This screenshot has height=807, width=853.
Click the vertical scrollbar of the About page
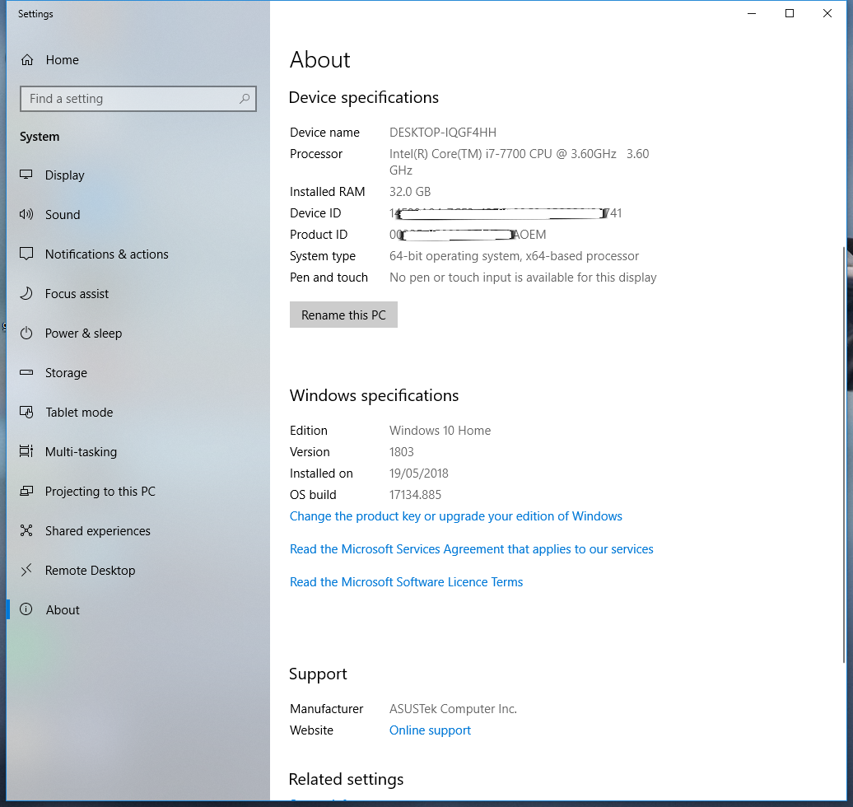point(844,455)
